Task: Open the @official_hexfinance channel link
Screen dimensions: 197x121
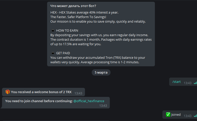Action: (89, 101)
